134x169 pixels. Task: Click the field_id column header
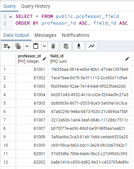pos(90,59)
